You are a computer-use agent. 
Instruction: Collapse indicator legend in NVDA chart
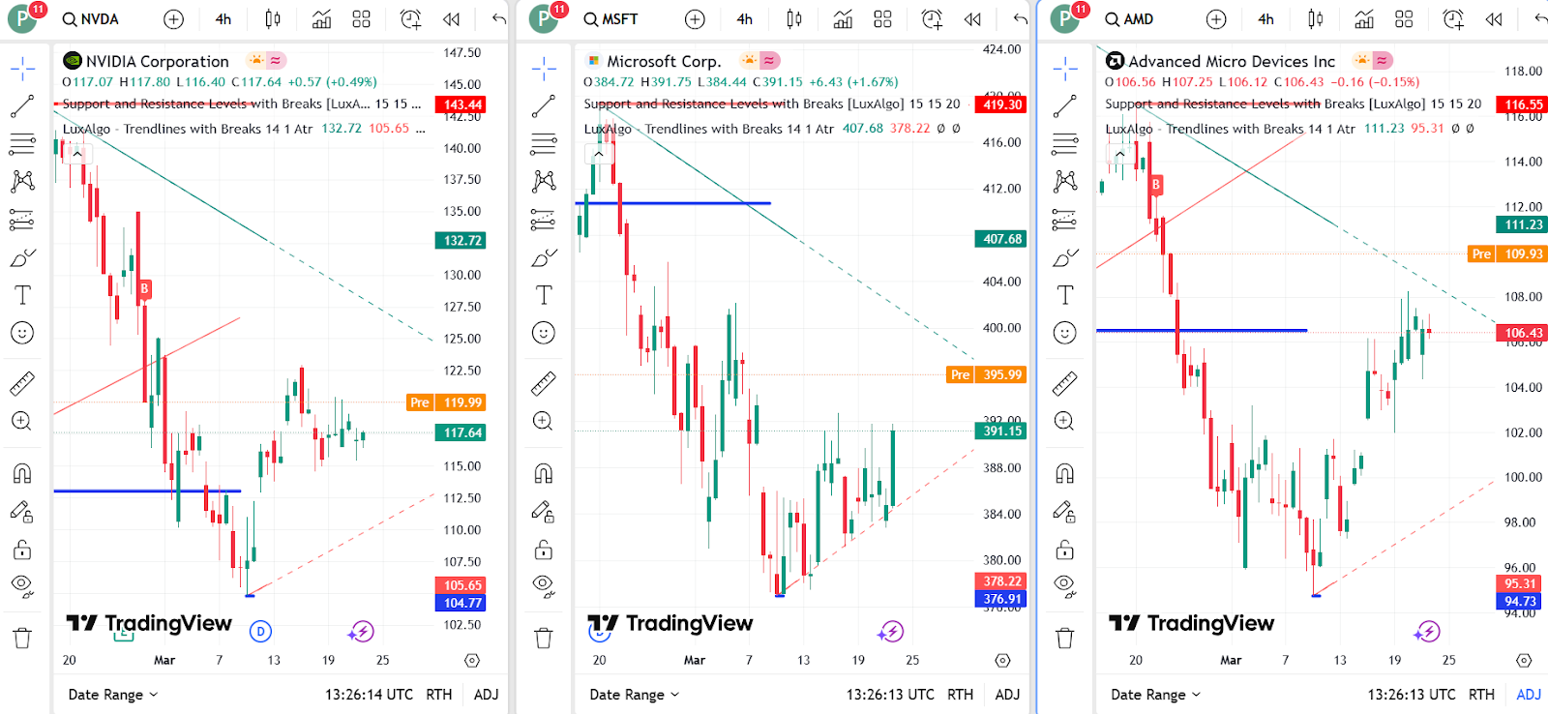77,154
